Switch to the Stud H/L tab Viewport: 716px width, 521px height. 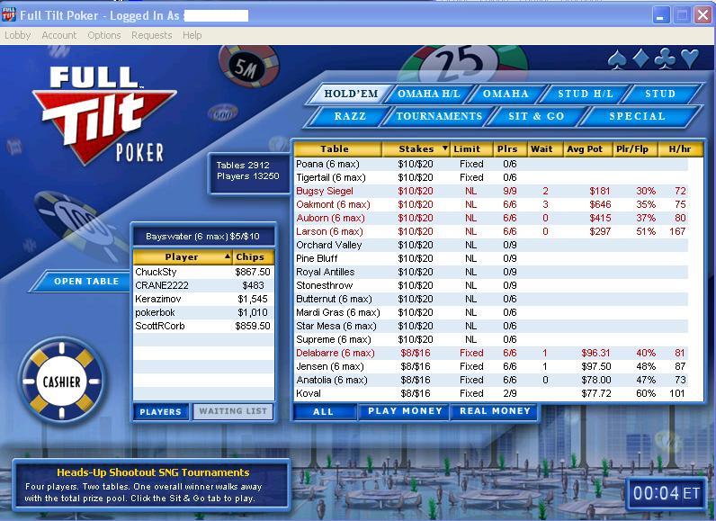point(586,94)
